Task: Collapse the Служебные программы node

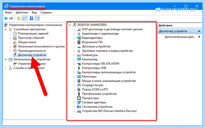Action: [x=6, y=29]
